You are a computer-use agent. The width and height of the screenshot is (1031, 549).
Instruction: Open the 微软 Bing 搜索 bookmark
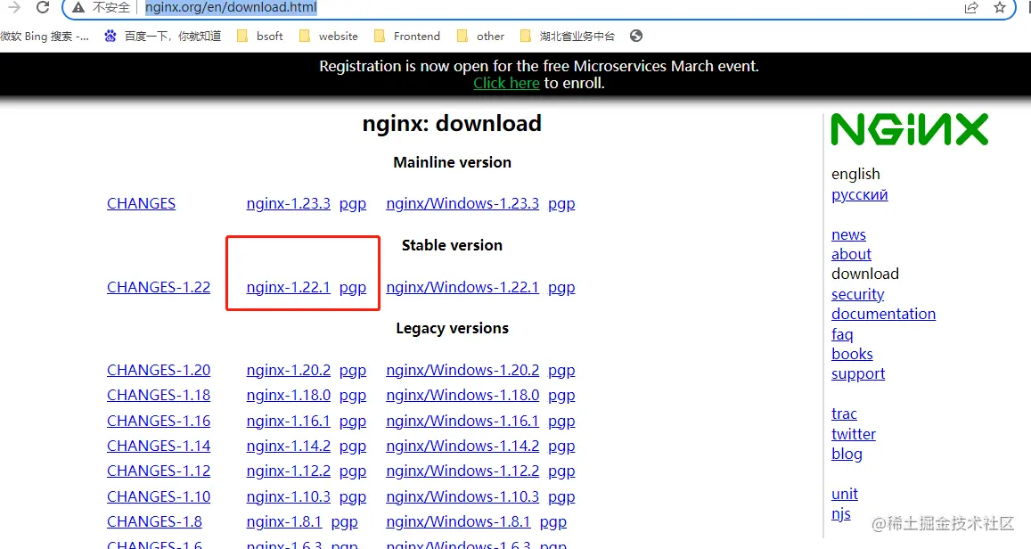pyautogui.click(x=44, y=37)
